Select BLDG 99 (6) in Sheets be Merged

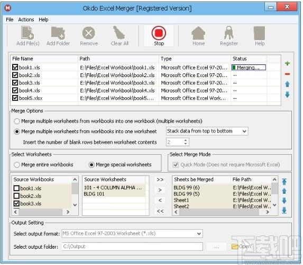tap(187, 187)
